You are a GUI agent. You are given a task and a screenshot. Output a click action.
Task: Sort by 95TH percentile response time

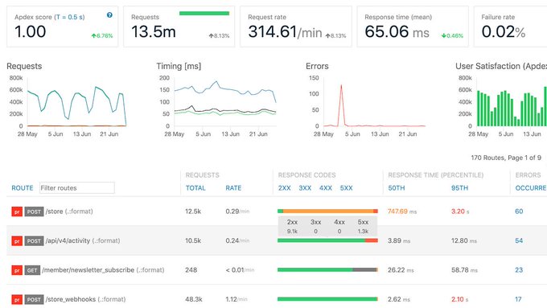[x=459, y=188]
